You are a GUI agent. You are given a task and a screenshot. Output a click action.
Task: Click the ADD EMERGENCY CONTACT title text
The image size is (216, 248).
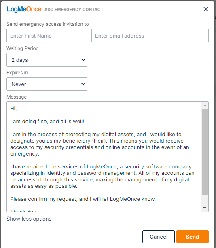point(74,9)
